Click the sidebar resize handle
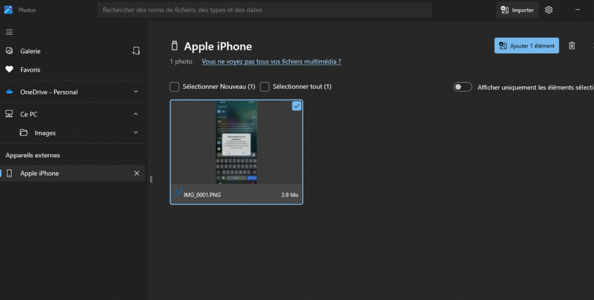 click(x=151, y=179)
